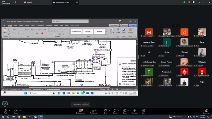The image size is (212, 119).
Task: Select Maya Herdiyana participant tile
Action: point(149,32)
